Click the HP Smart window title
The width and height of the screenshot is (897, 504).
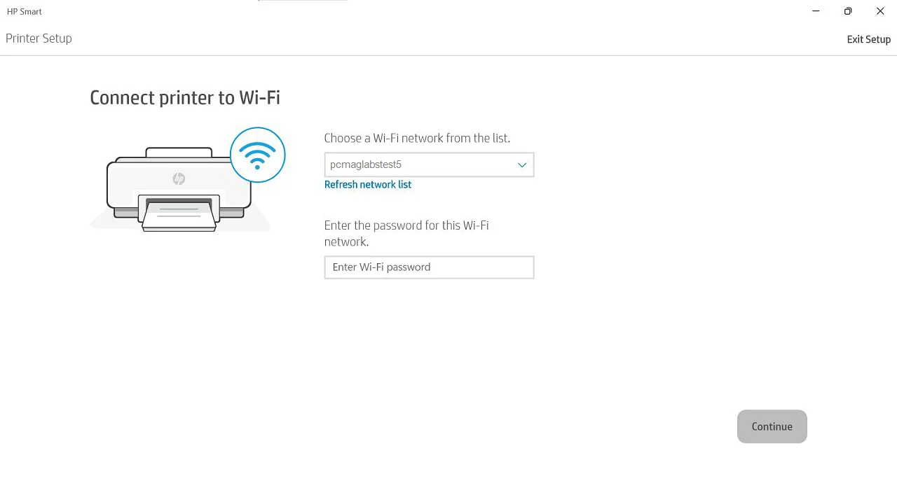[25, 11]
